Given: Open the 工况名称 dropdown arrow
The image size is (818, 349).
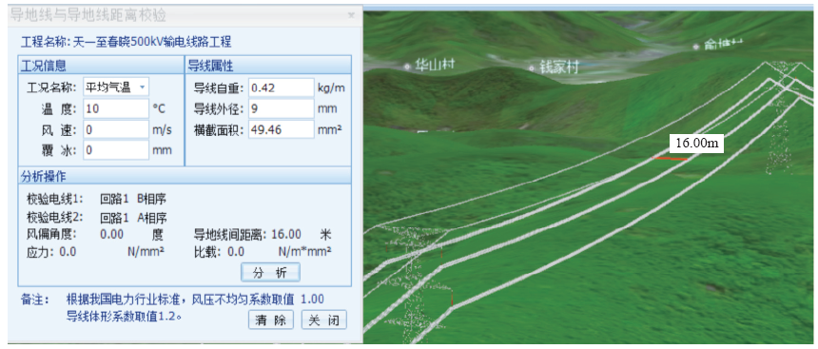Looking at the screenshot, I should (x=143, y=87).
